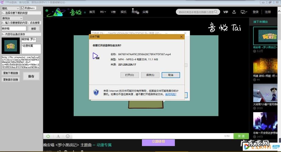This screenshot has width=281, height=152.
Task: Expand the MV menu dropdown
Action: coord(103,12)
